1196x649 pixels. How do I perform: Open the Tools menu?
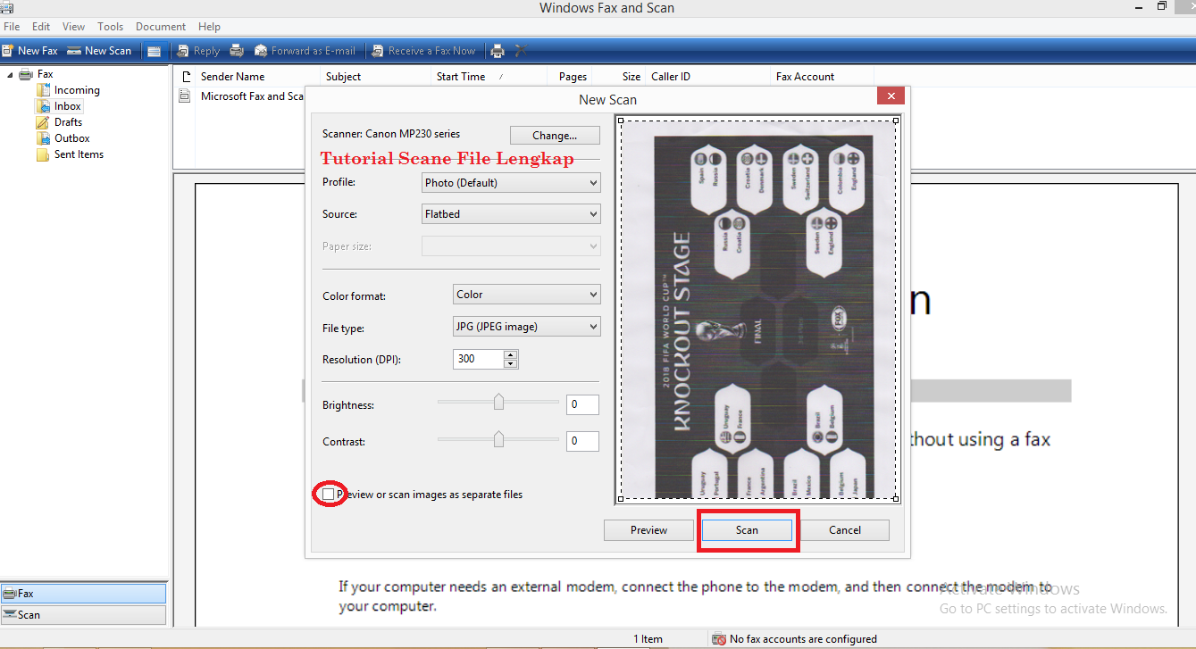click(110, 26)
